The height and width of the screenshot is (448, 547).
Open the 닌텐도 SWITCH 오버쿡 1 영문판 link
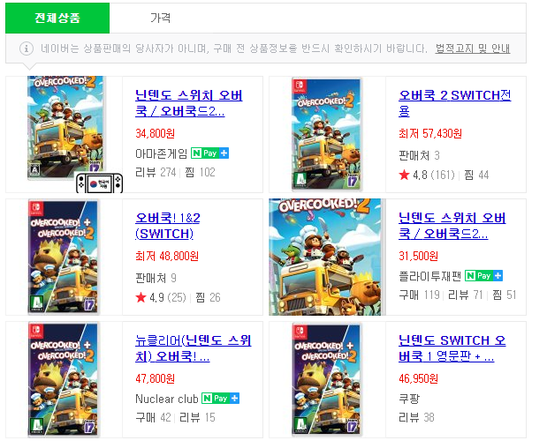click(x=452, y=348)
